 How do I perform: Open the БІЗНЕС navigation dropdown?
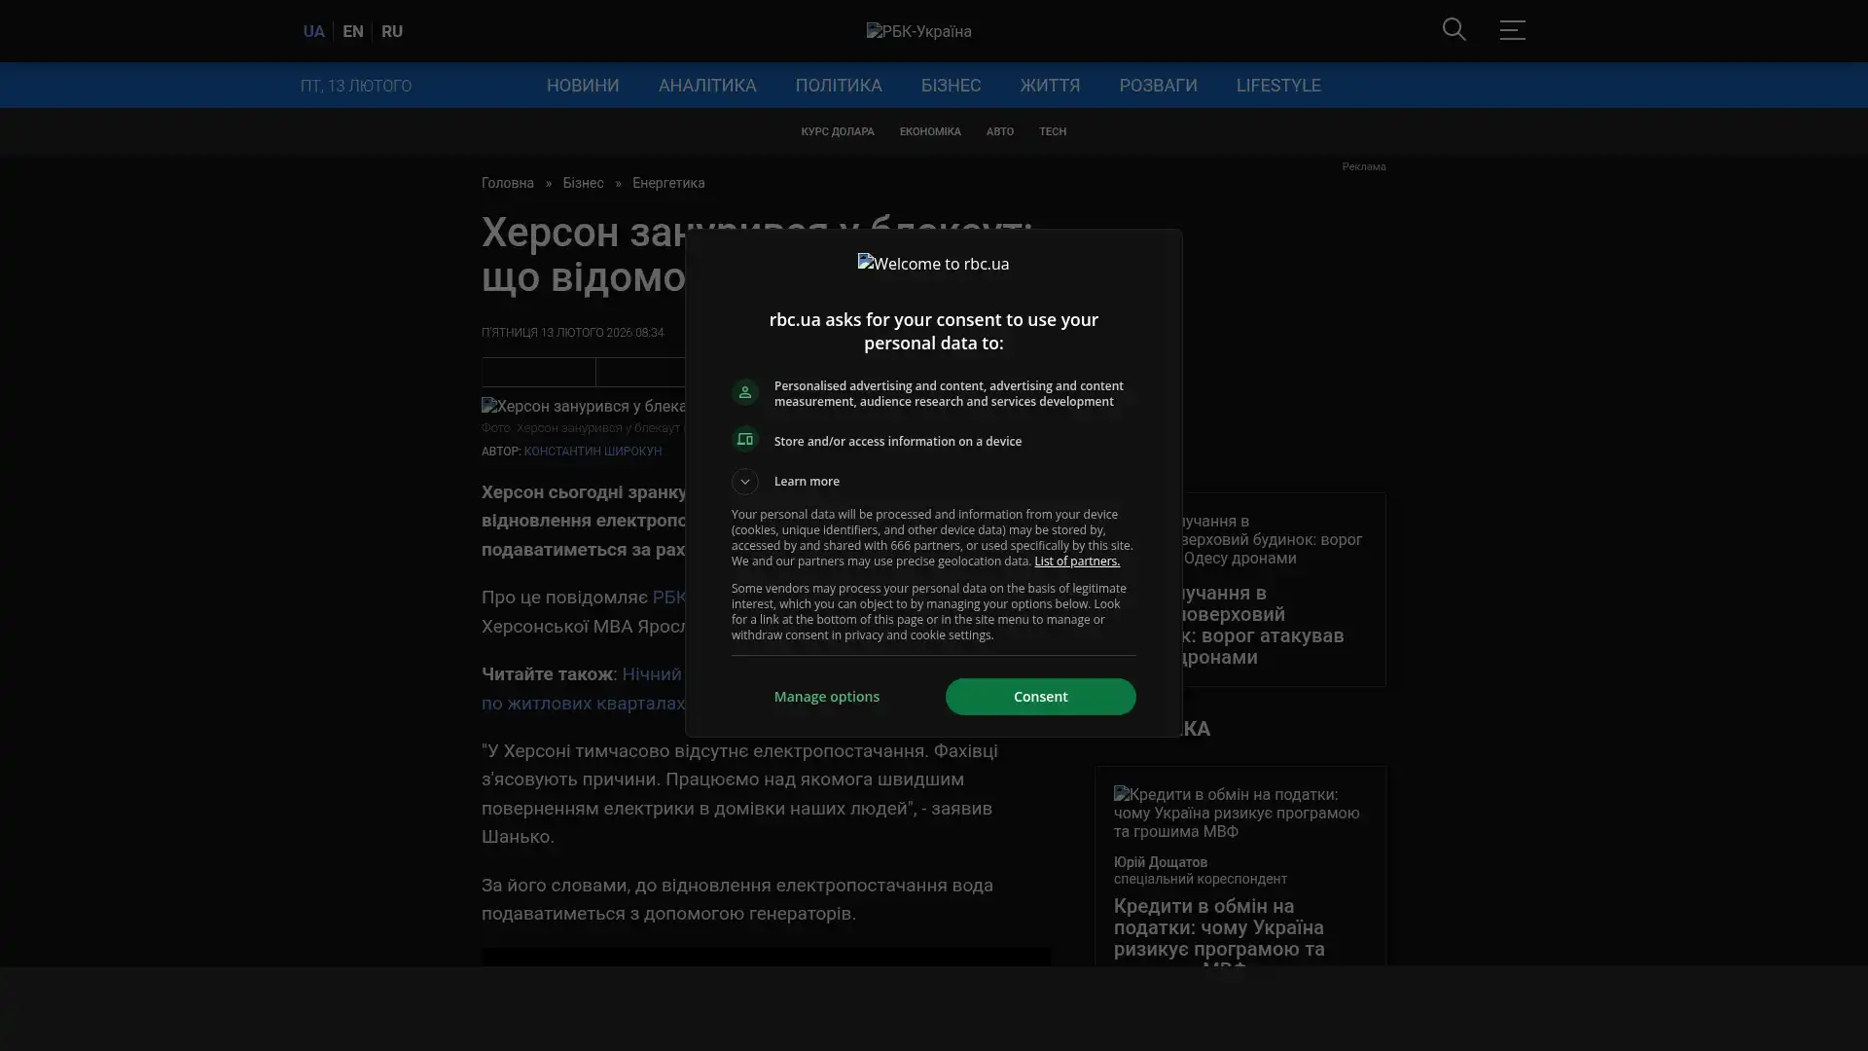point(950,86)
